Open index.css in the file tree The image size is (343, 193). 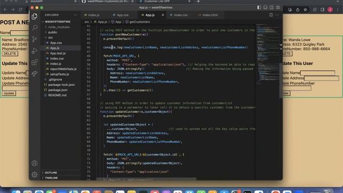coord(57,58)
